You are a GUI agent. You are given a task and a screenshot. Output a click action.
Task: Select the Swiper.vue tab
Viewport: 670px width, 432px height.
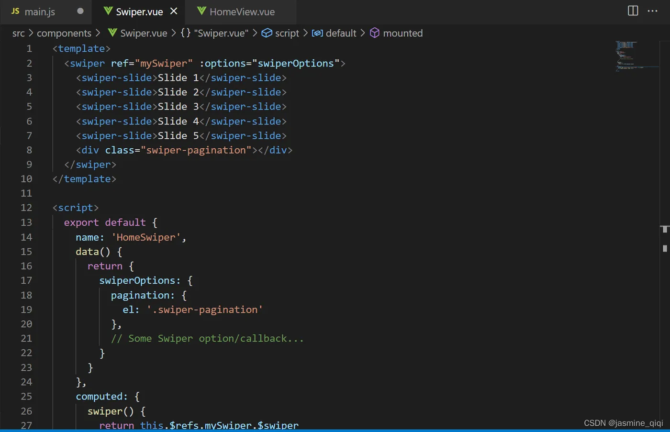pyautogui.click(x=139, y=12)
